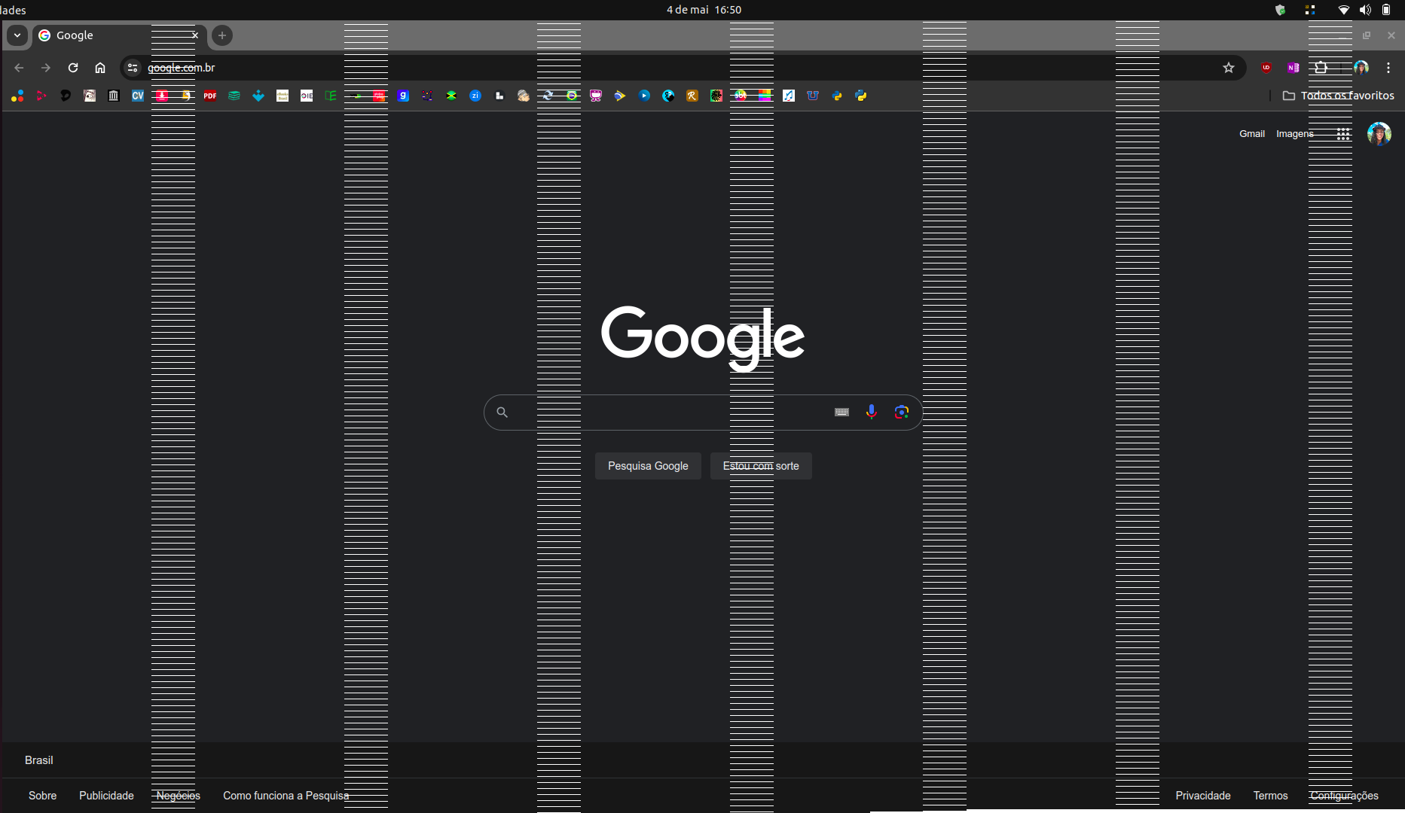Reload the current page
The width and height of the screenshot is (1405, 813).
click(73, 68)
